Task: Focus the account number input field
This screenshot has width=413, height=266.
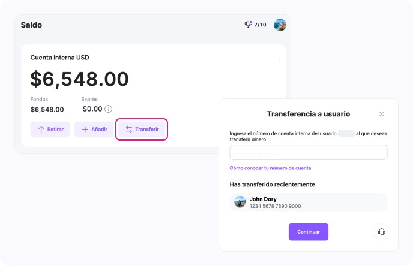Action: pyautogui.click(x=308, y=153)
